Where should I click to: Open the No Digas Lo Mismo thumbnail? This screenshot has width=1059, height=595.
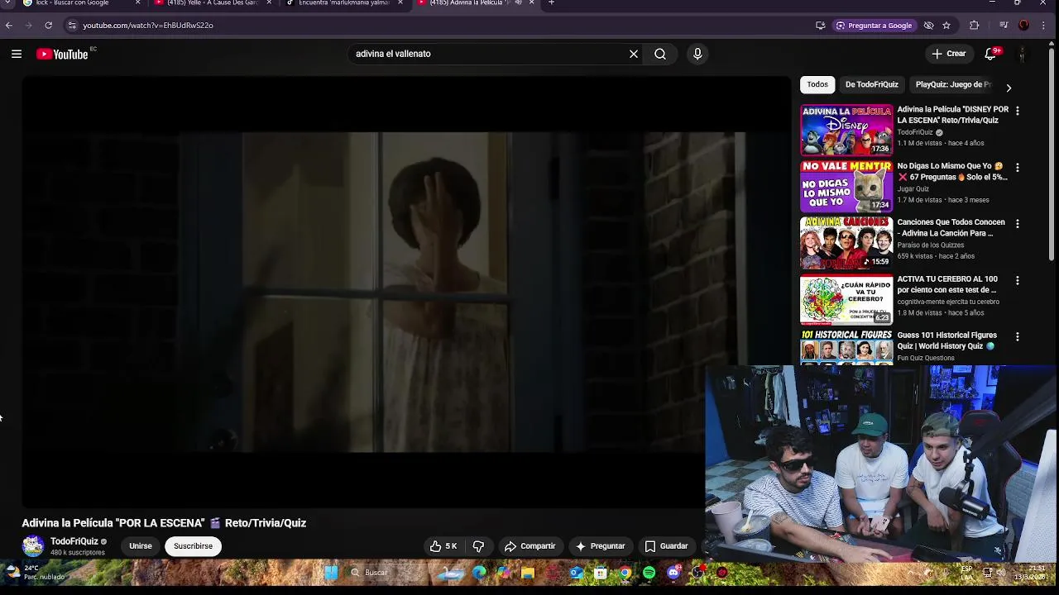click(846, 187)
